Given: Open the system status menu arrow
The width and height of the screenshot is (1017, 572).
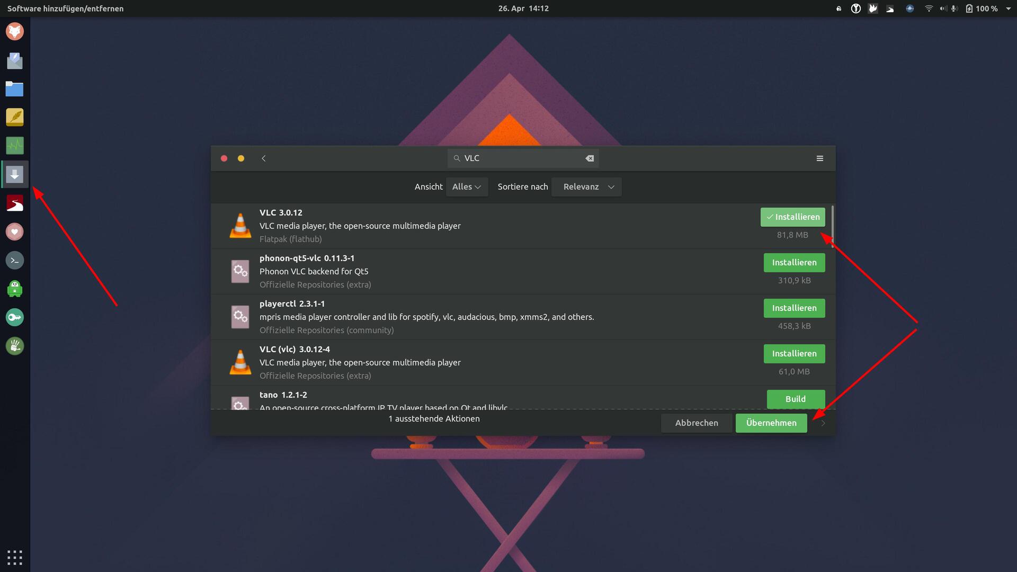Looking at the screenshot, I should click(x=1008, y=8).
